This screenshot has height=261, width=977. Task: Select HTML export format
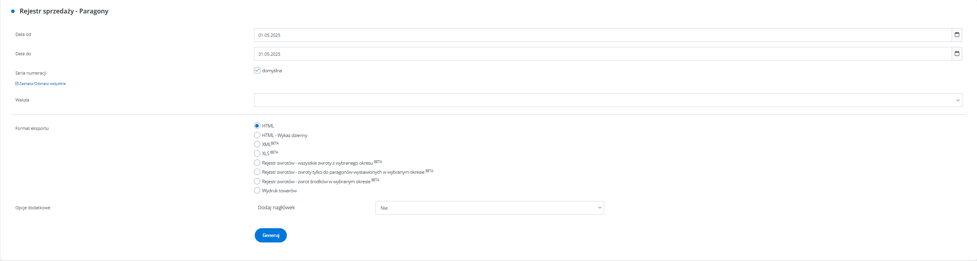[257, 126]
